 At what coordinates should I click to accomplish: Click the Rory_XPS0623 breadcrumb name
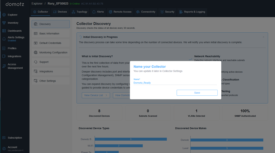click(x=58, y=3)
